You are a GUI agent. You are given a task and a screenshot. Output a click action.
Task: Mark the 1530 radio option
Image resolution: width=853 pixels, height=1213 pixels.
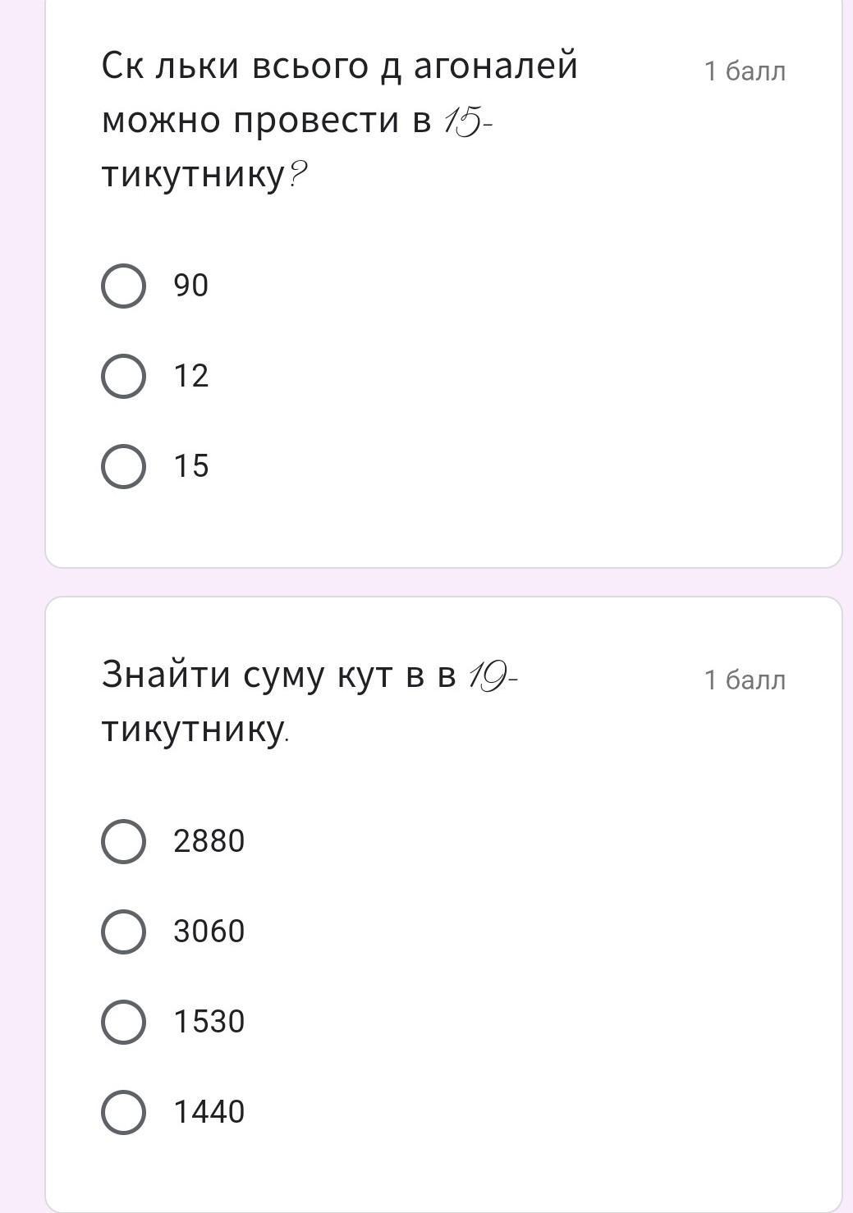tap(124, 1022)
